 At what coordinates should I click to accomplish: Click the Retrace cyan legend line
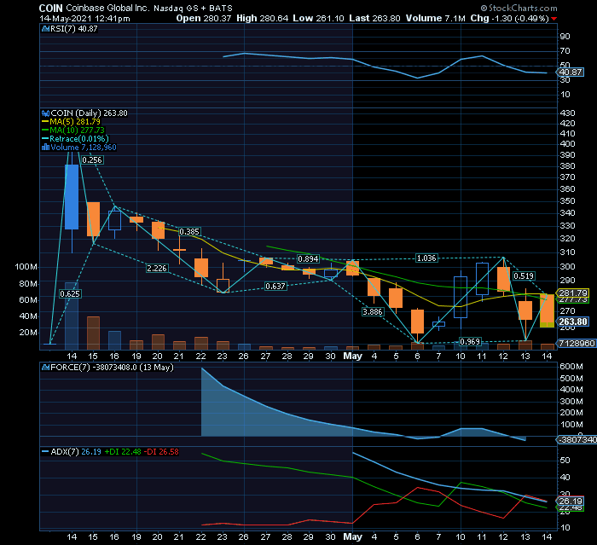(45, 139)
